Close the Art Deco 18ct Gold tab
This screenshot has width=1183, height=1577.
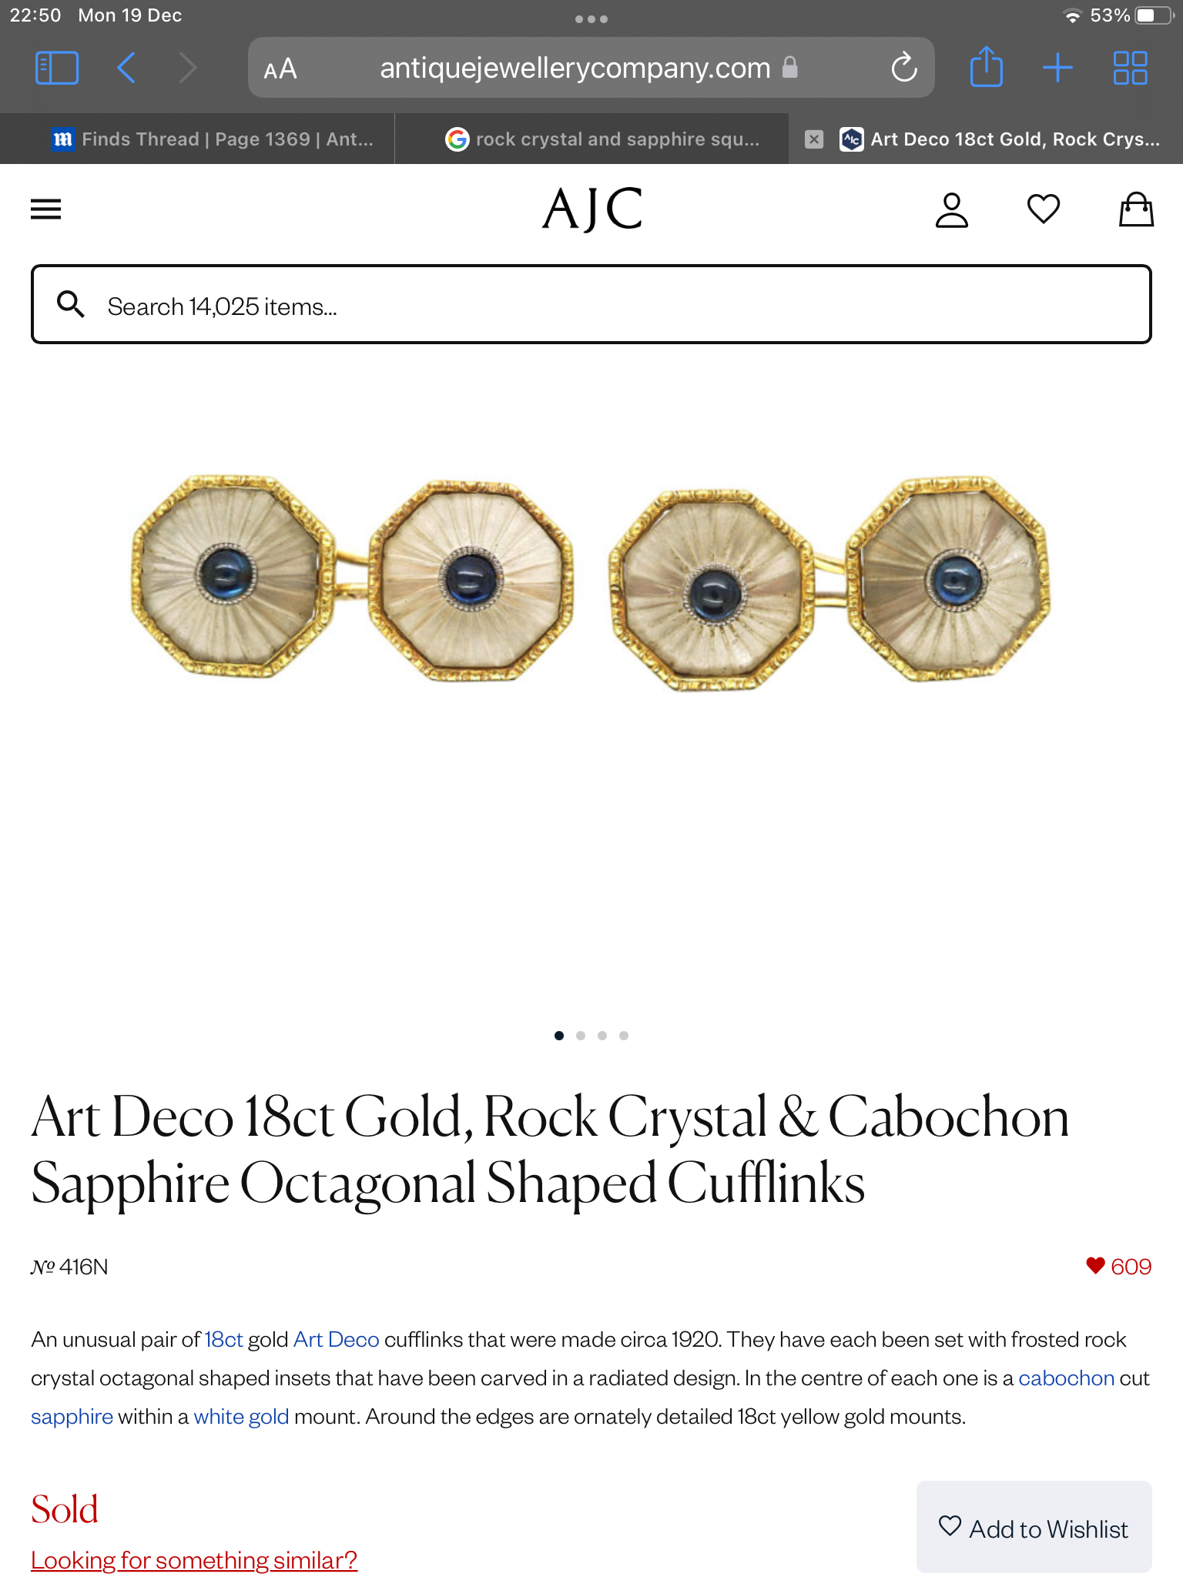click(x=813, y=139)
